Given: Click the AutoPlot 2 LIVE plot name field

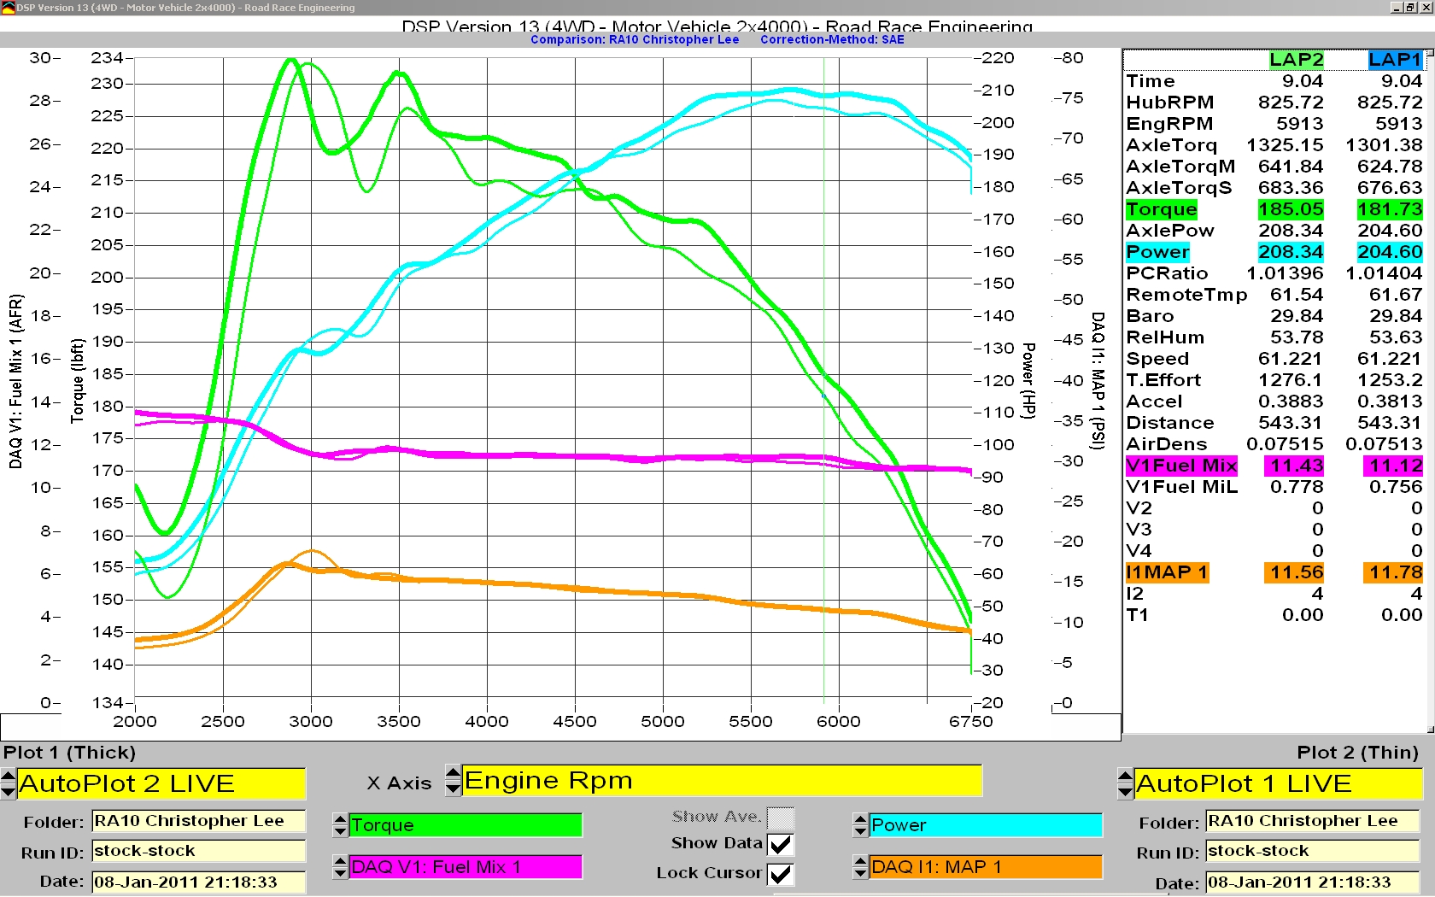Looking at the screenshot, I should (161, 783).
